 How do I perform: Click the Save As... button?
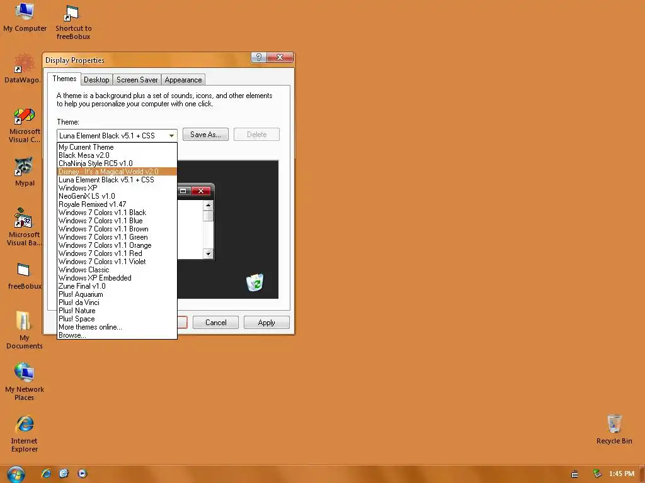pos(205,135)
